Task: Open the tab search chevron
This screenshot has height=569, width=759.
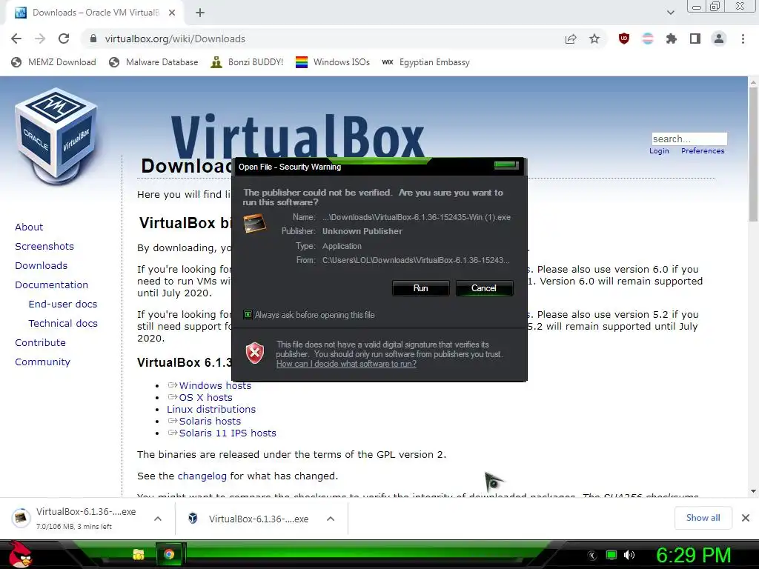Action: tap(670, 13)
